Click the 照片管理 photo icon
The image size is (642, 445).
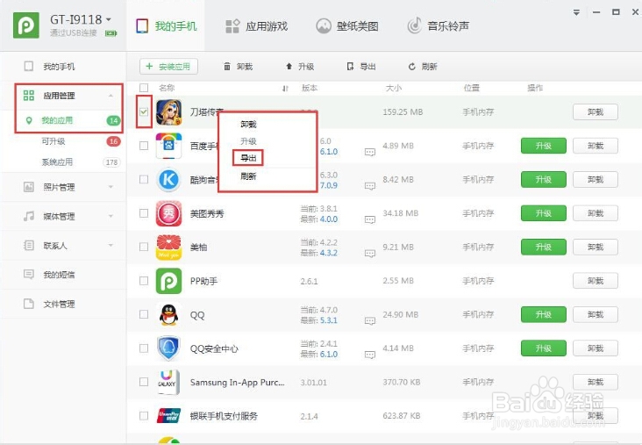point(29,187)
